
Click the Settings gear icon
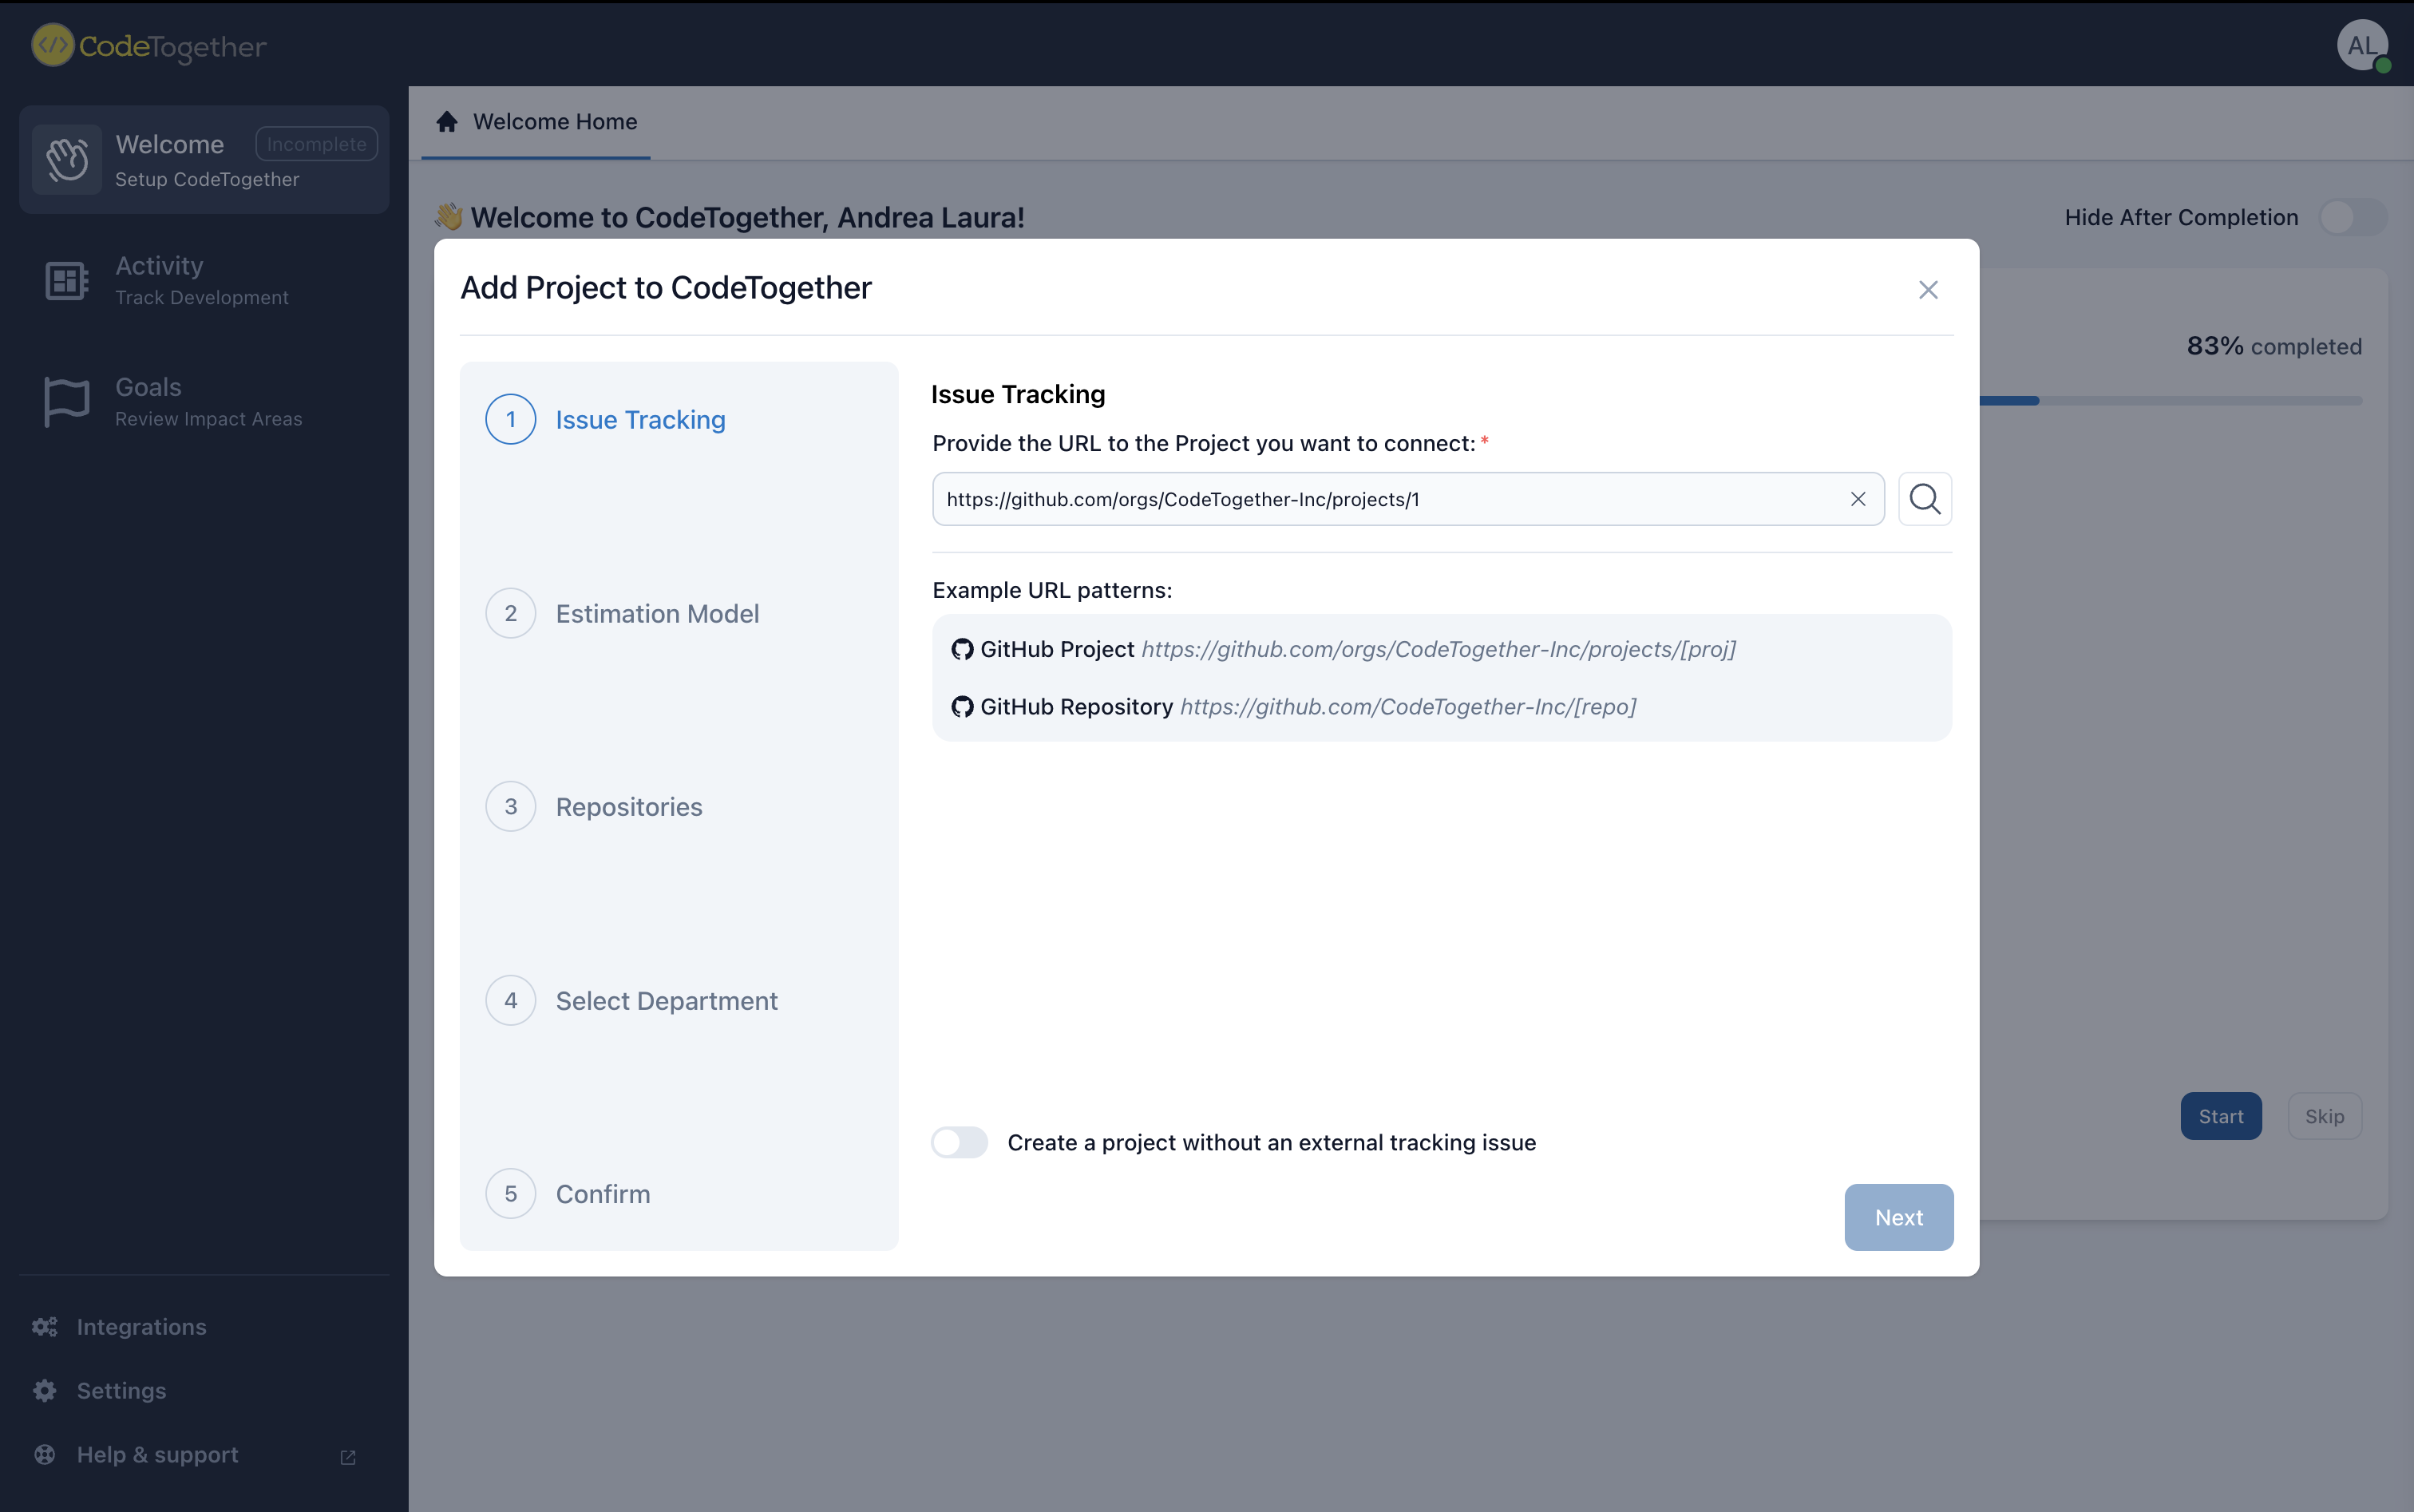(x=45, y=1391)
